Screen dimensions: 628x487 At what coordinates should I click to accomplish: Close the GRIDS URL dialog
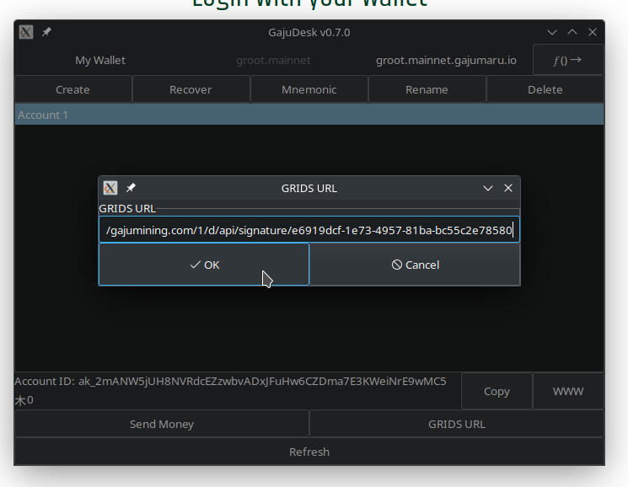tap(508, 188)
